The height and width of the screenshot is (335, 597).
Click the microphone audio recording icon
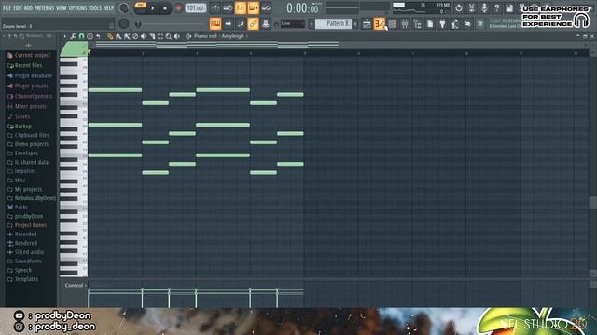click(484, 7)
